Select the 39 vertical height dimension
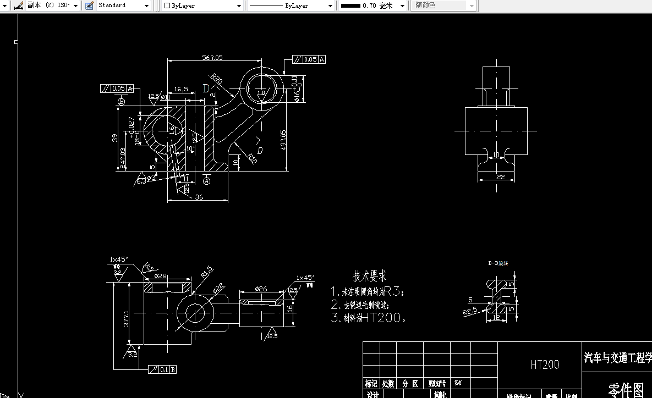The height and width of the screenshot is (398, 652). 115,137
